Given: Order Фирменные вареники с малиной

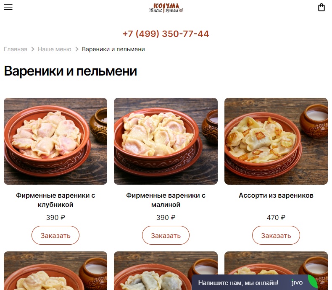Looking at the screenshot, I should coord(166,235).
